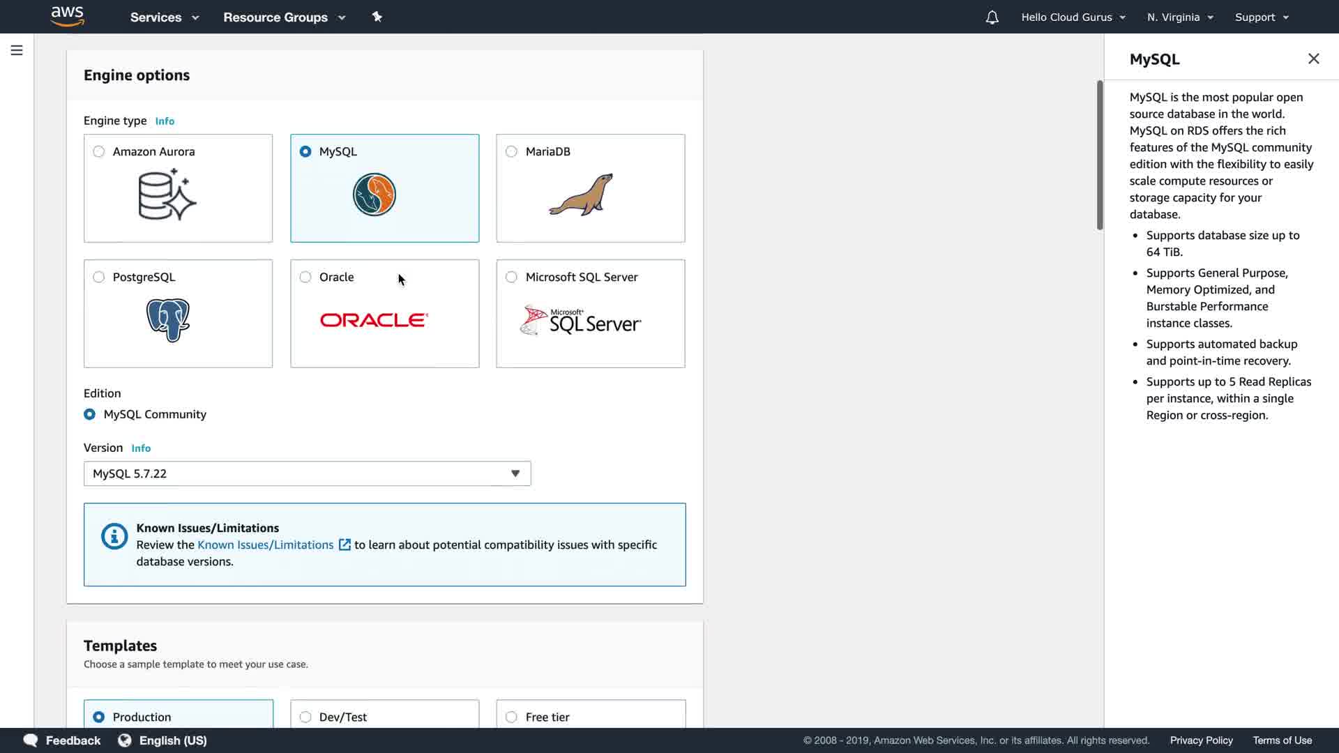1339x753 pixels.
Task: Select the Microsoft SQL Server radio button
Action: (x=512, y=277)
